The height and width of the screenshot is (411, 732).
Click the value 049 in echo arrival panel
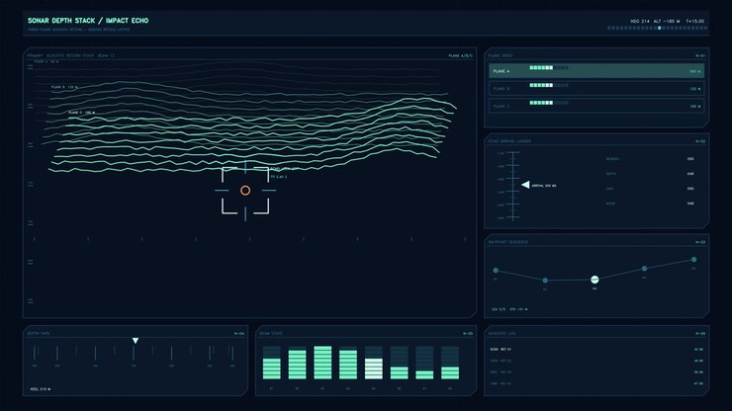click(x=690, y=174)
